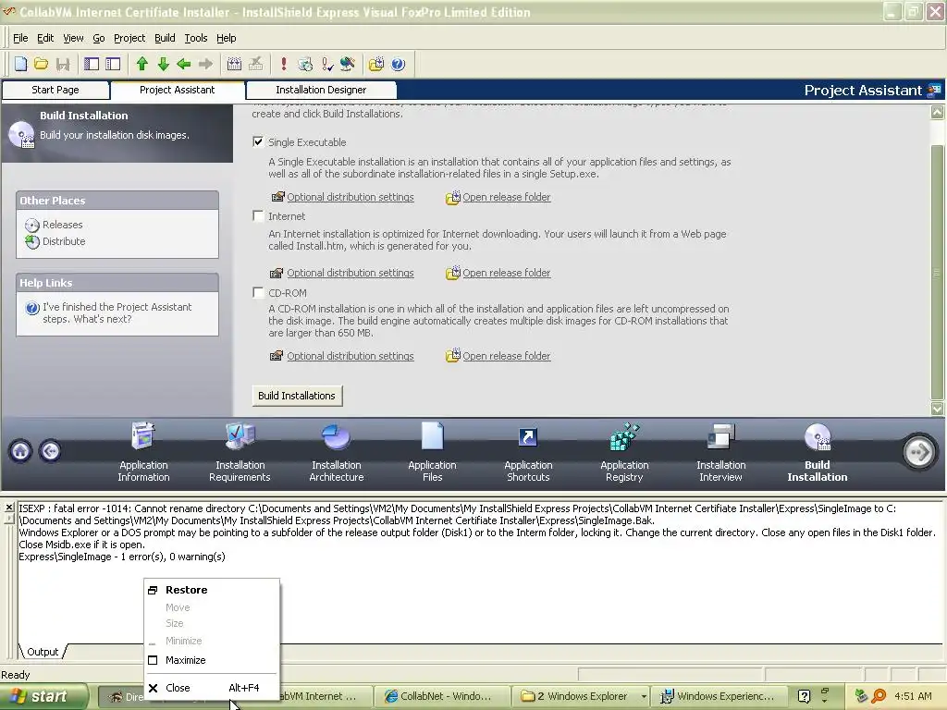Close the output pane with small X

click(9, 508)
